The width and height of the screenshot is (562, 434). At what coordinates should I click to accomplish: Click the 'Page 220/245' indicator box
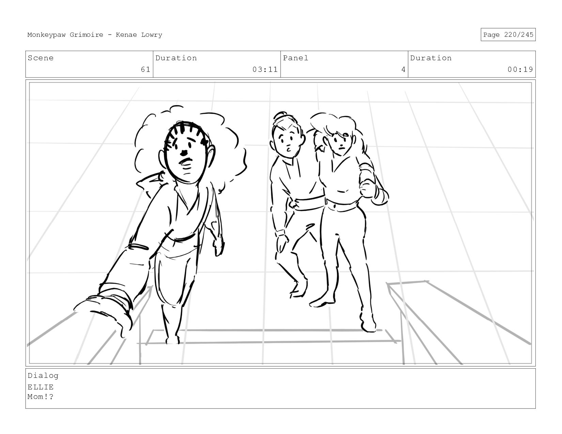pyautogui.click(x=508, y=35)
